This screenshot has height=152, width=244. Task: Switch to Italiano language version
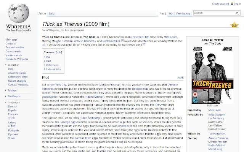click(x=12, y=122)
